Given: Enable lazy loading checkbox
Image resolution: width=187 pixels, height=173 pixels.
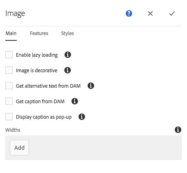Looking at the screenshot, I should [x=9, y=55].
